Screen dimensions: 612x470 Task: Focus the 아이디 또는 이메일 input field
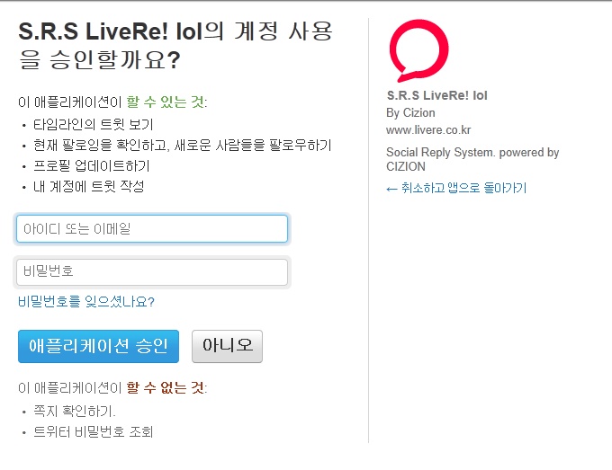[x=152, y=229]
